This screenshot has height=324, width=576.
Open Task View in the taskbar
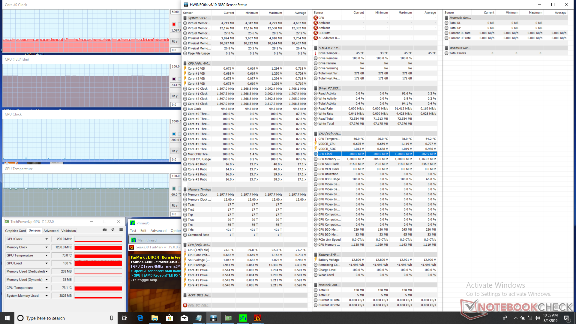pyautogui.click(x=125, y=318)
